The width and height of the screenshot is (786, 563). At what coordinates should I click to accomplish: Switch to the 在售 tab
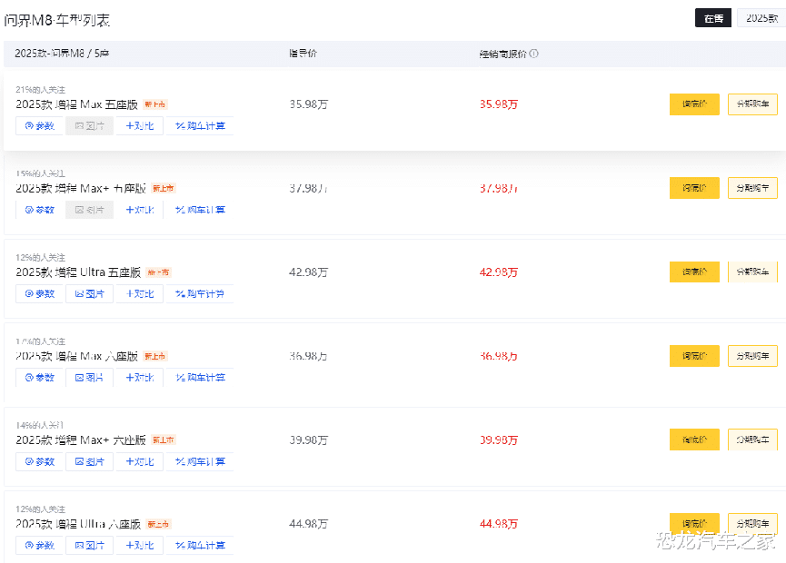click(x=712, y=18)
